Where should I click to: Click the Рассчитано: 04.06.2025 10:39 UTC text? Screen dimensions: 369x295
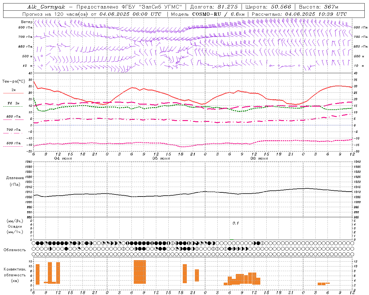(x=299, y=14)
